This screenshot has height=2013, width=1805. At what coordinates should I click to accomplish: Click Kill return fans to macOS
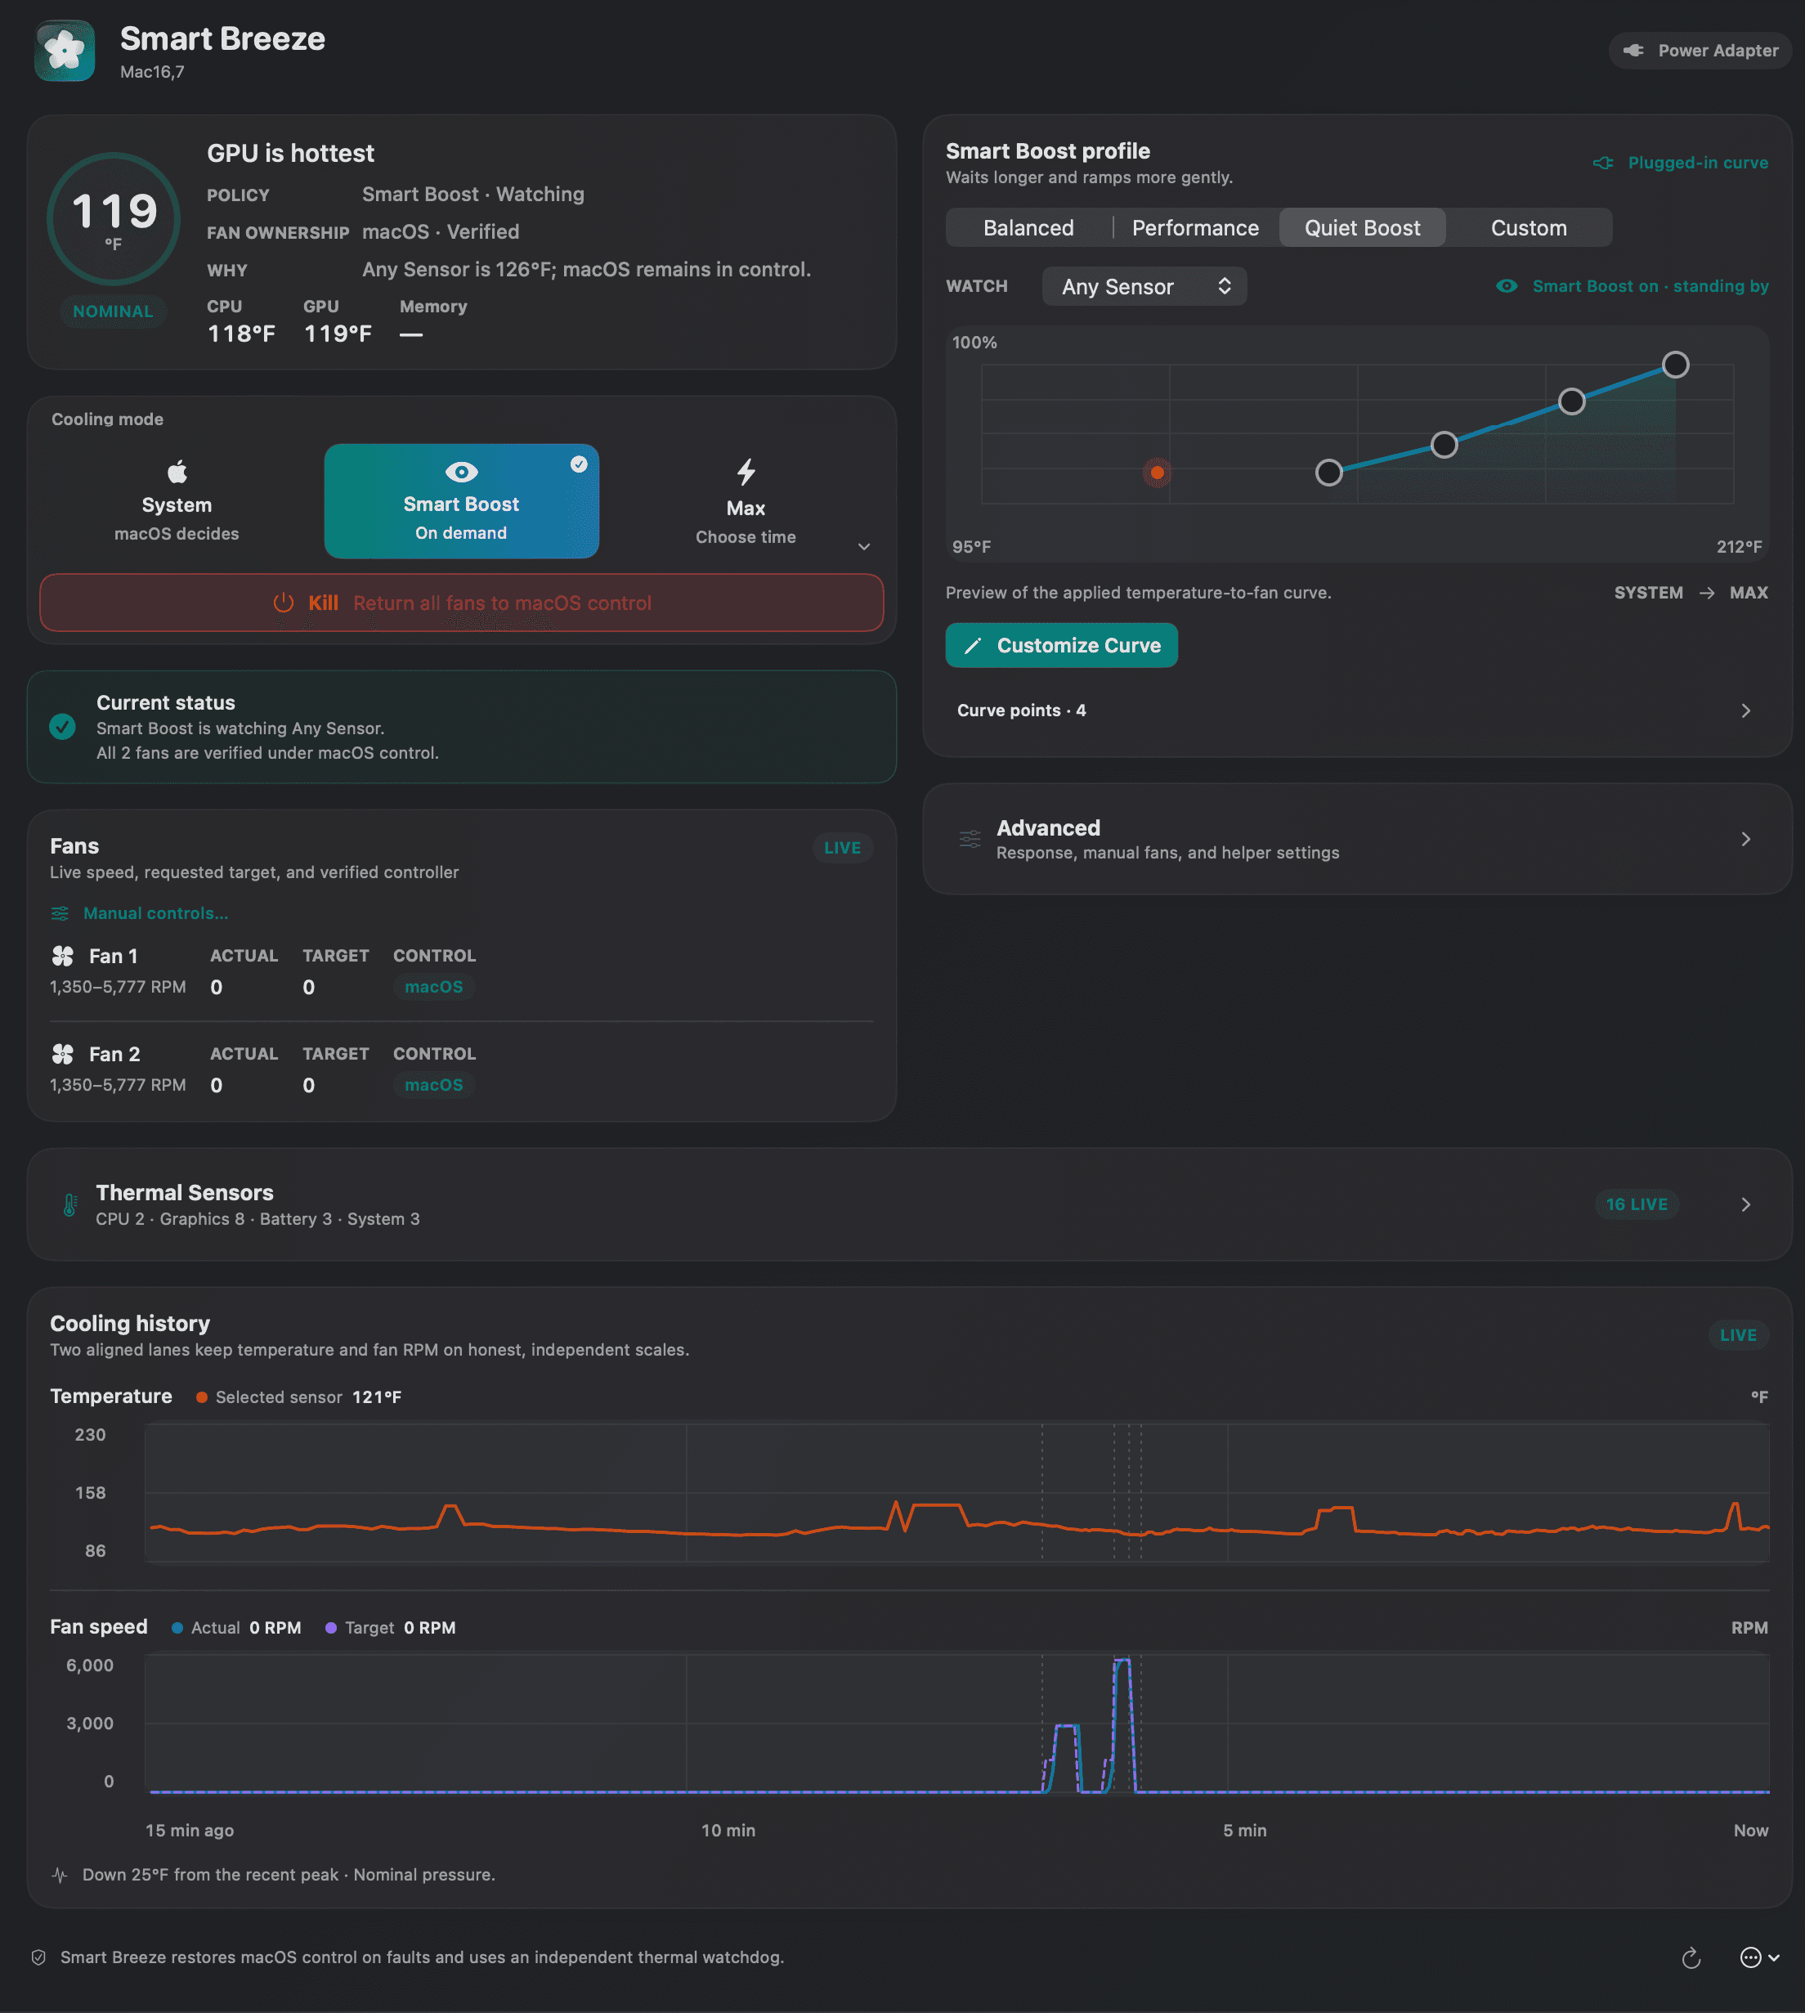tap(461, 603)
